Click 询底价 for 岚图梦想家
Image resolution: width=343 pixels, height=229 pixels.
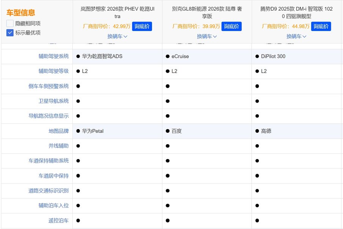tap(142, 26)
